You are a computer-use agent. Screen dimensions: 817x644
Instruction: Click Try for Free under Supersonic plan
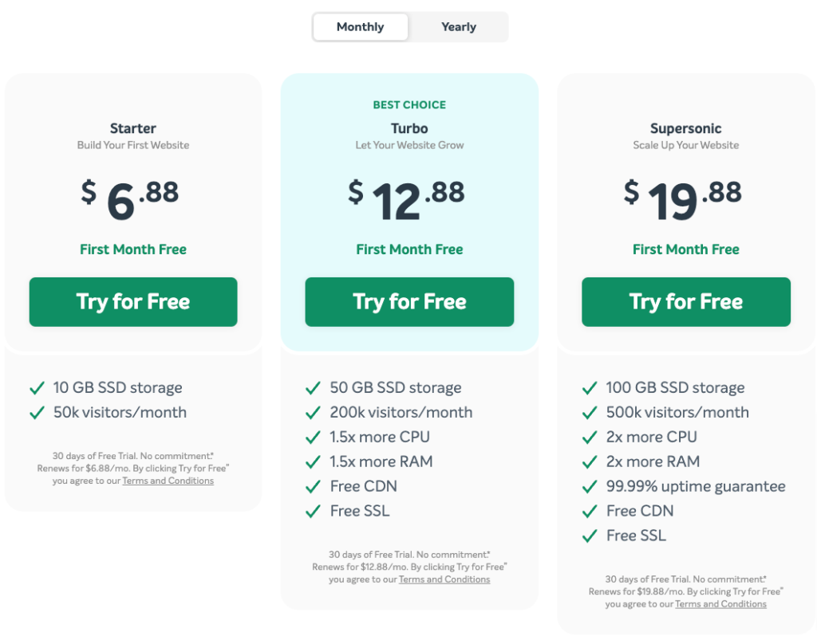tap(685, 302)
